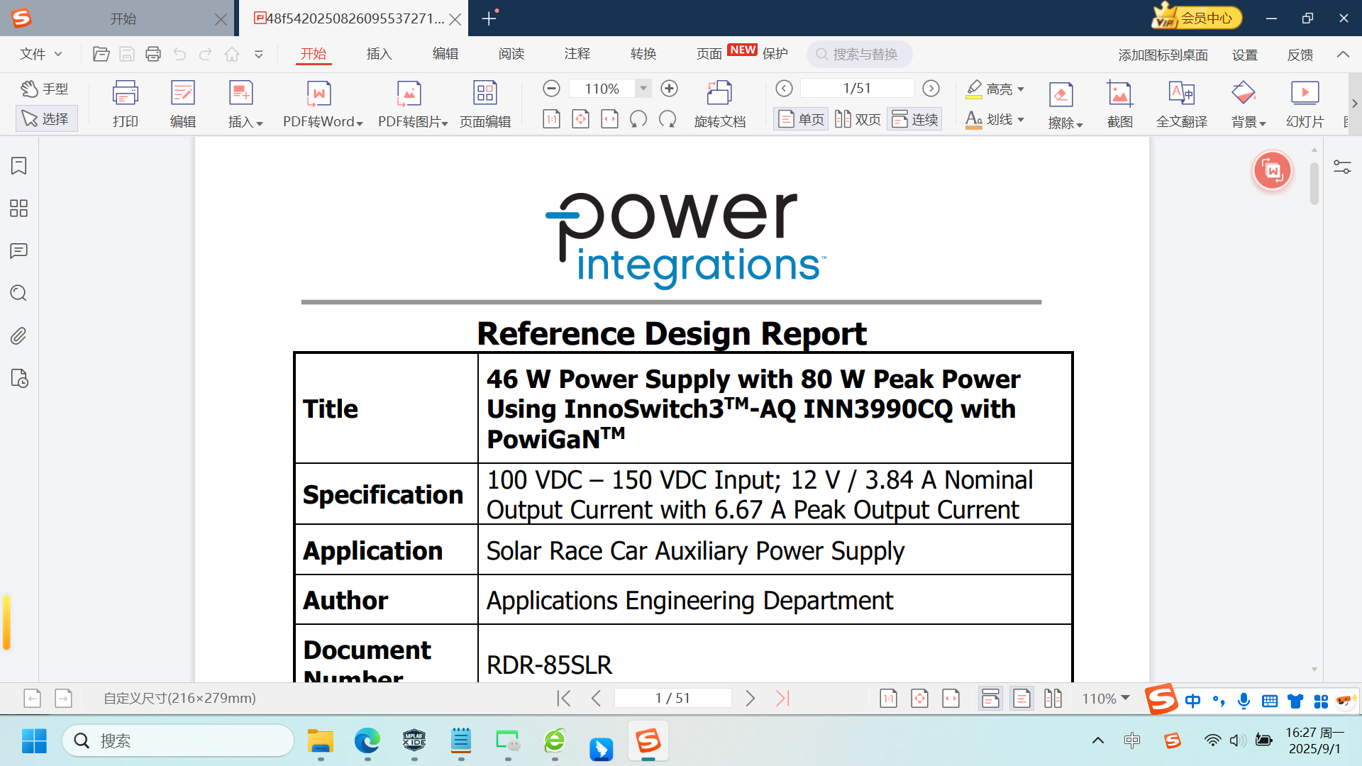Screen dimensions: 1362x766
Task: Open Full Text Translation (全文翻译)
Action: (x=1181, y=104)
